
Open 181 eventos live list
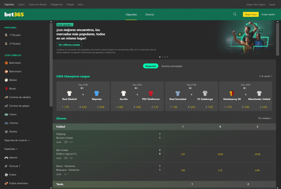(x=265, y=118)
